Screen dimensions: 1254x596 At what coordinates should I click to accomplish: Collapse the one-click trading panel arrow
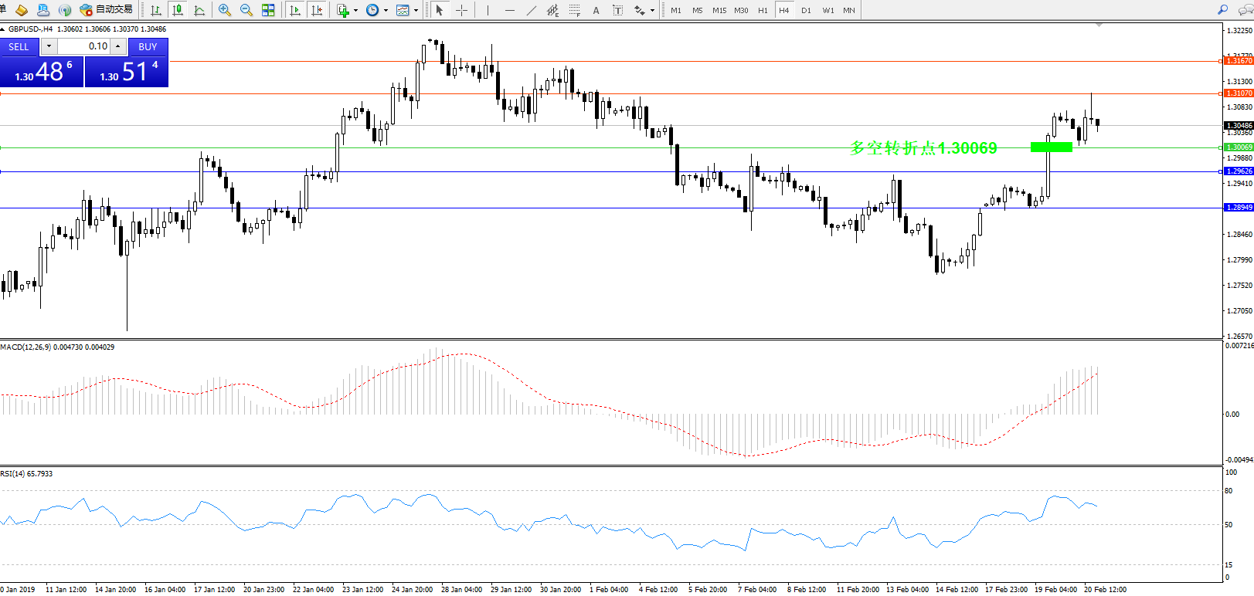pos(3,29)
